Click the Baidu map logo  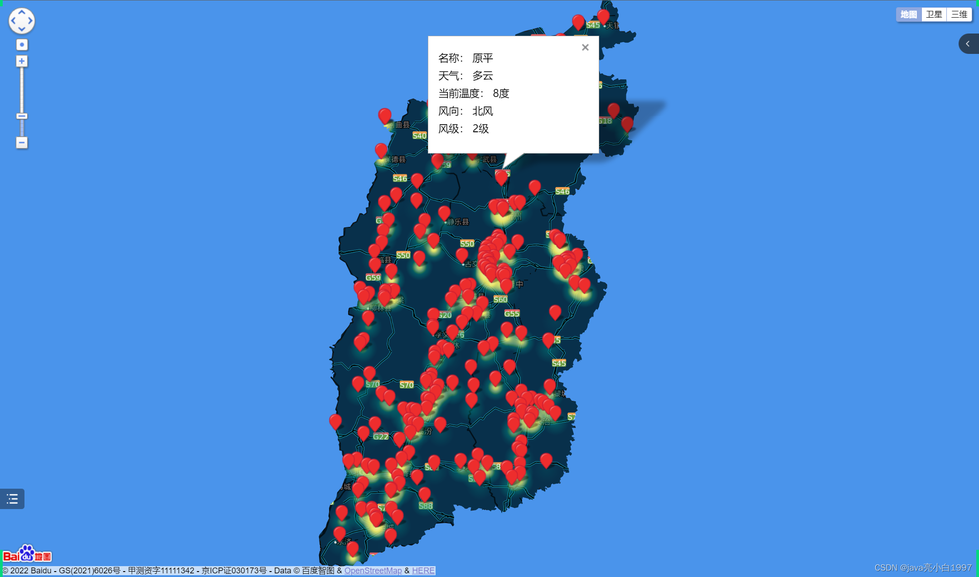[27, 554]
